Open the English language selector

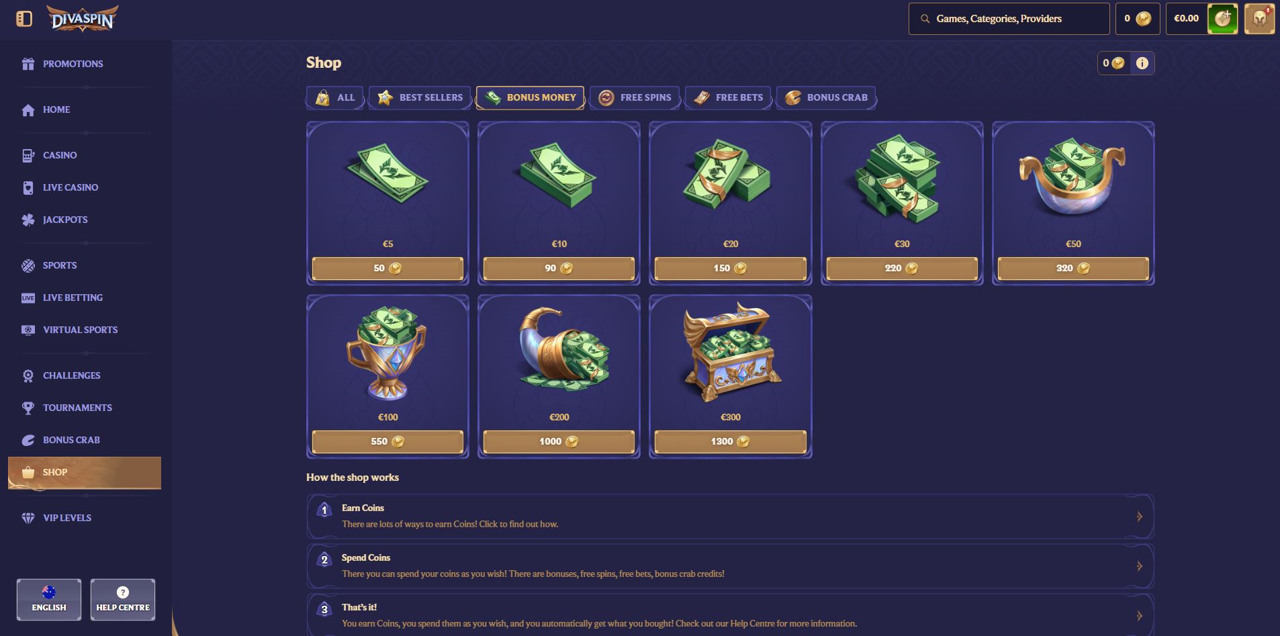[x=49, y=599]
